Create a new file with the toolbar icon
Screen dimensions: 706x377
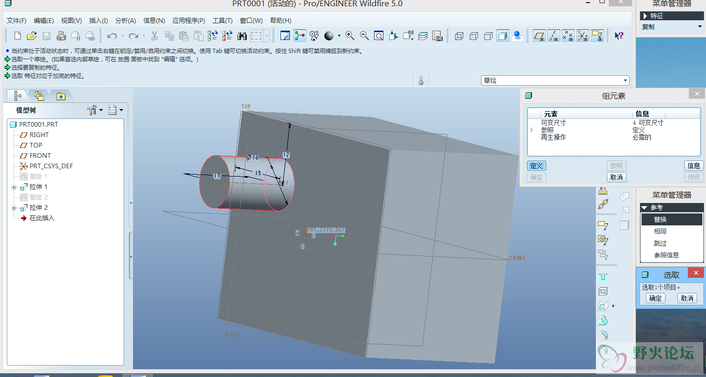click(x=18, y=36)
